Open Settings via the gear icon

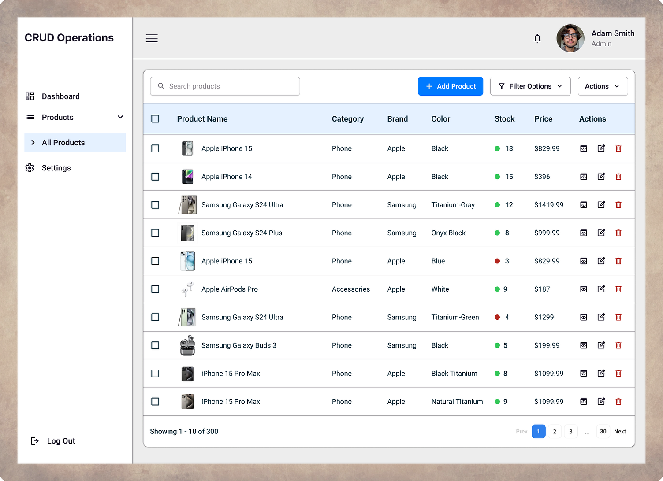(30, 168)
